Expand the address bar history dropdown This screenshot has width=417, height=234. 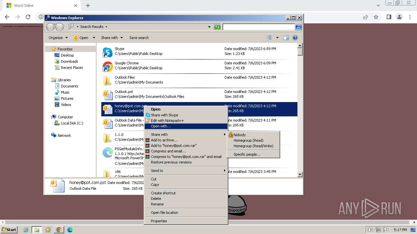click(209, 27)
